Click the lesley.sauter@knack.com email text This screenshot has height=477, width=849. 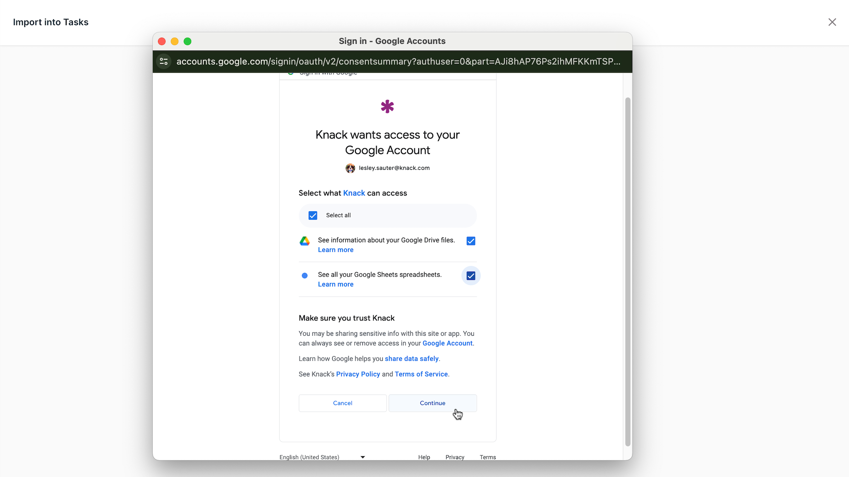click(x=394, y=168)
